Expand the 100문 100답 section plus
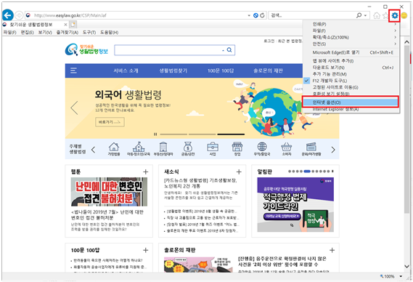 pyautogui.click(x=145, y=250)
